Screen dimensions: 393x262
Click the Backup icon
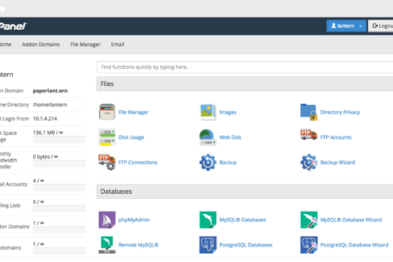208,162
